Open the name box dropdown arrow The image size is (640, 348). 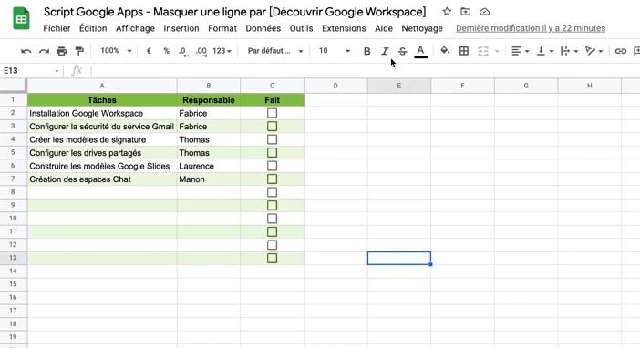click(x=57, y=71)
